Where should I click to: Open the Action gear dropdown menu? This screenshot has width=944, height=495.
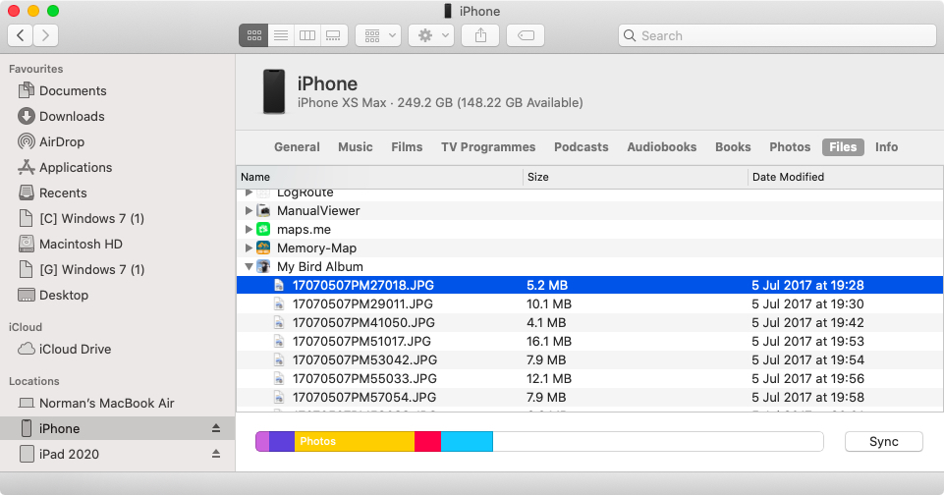(433, 35)
